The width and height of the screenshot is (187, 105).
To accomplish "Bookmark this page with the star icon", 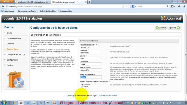I will (x=123, y=6).
